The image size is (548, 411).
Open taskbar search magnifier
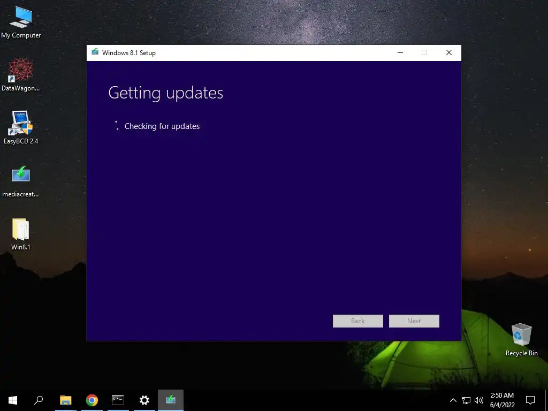(39, 400)
